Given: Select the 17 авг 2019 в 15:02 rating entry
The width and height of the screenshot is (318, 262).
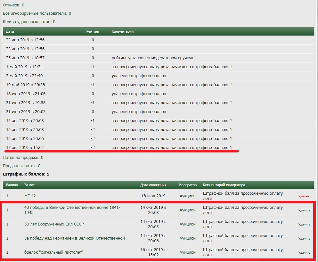Looking at the screenshot, I should tap(25, 148).
